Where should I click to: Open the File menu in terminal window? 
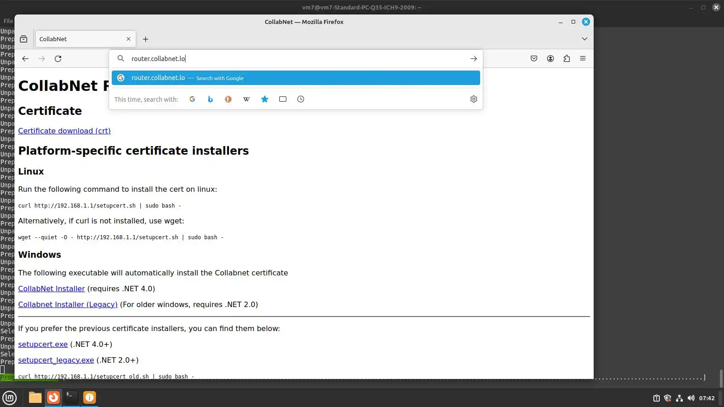point(8,21)
